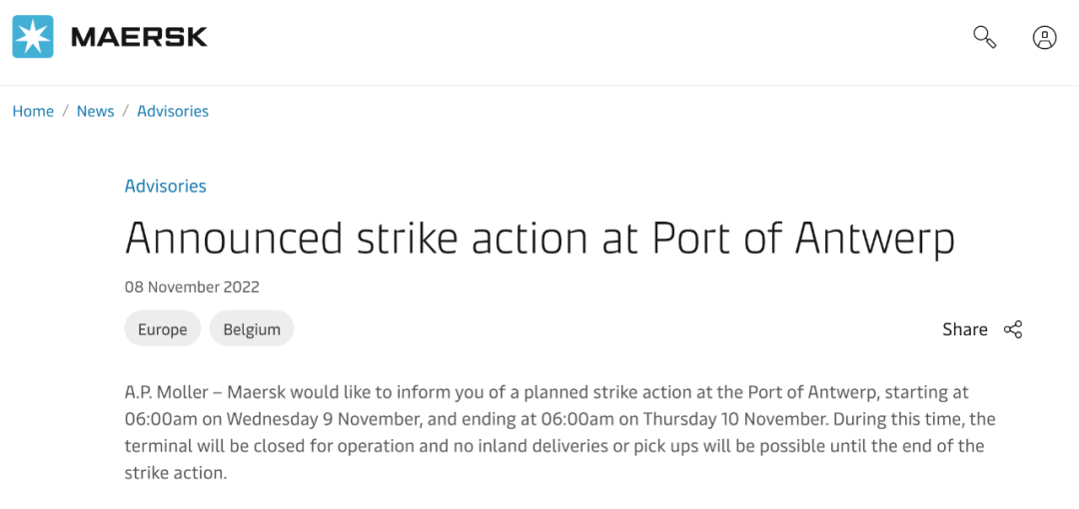This screenshot has width=1079, height=509.
Task: Open Advisories in the breadcrumb trail
Action: click(173, 111)
